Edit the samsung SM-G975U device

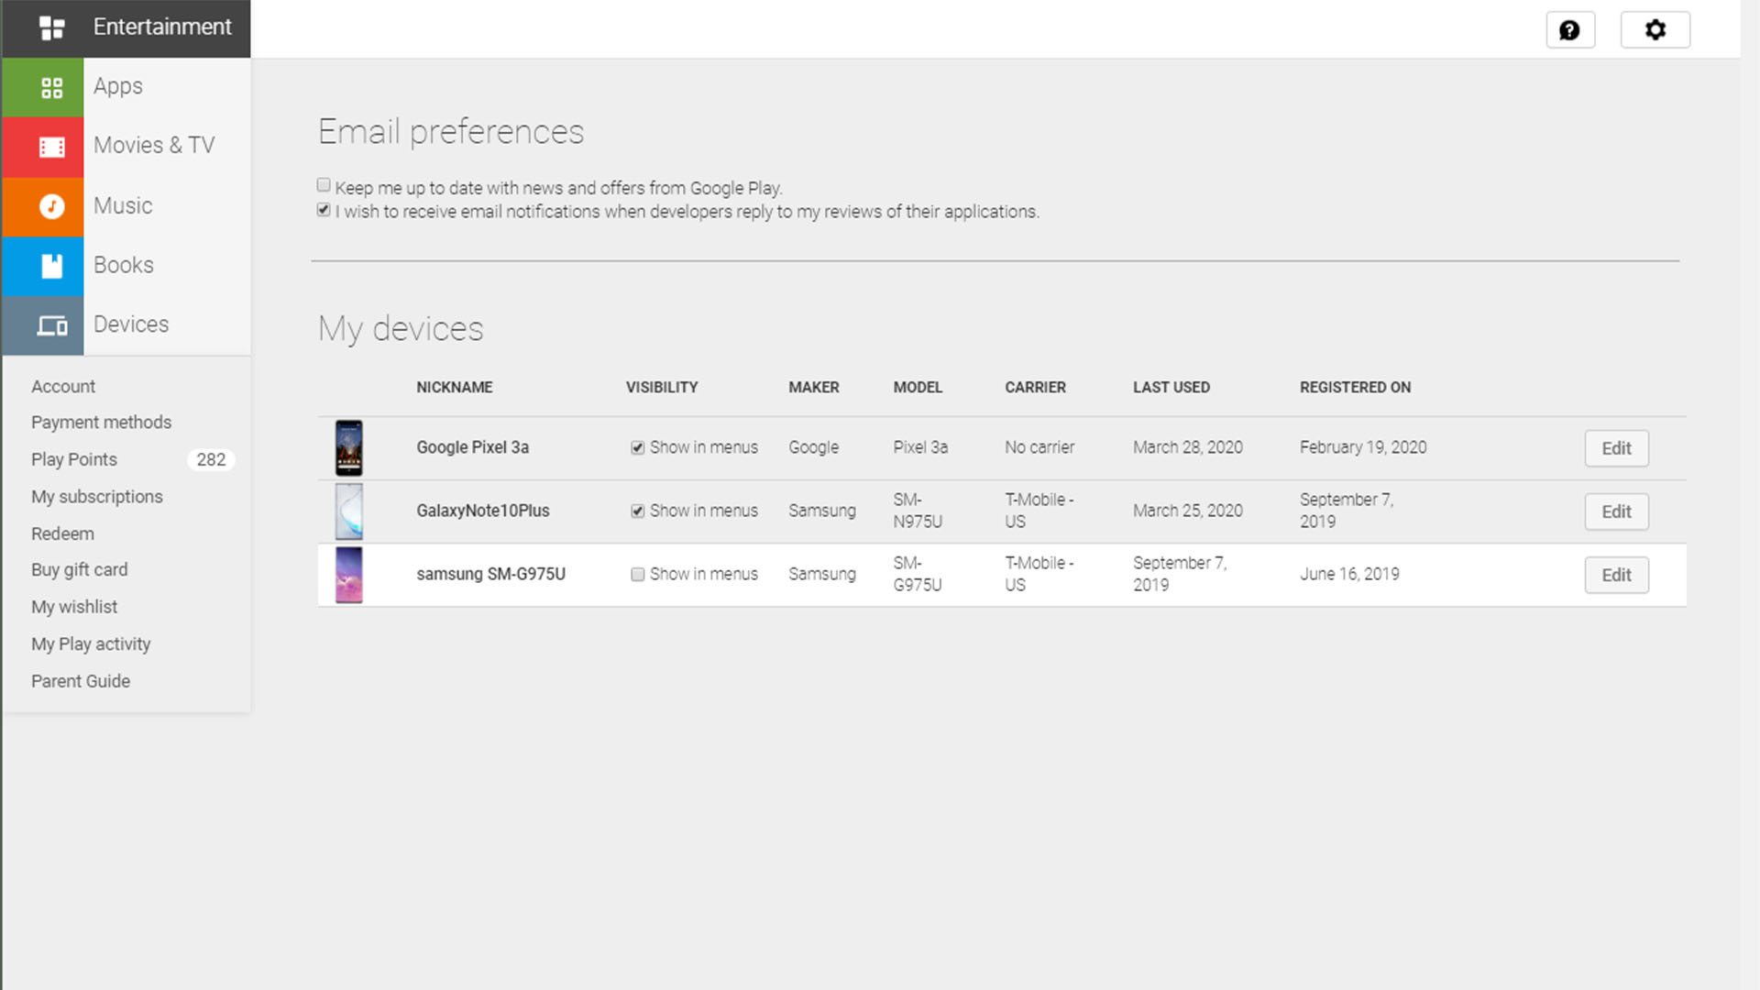pyautogui.click(x=1616, y=575)
